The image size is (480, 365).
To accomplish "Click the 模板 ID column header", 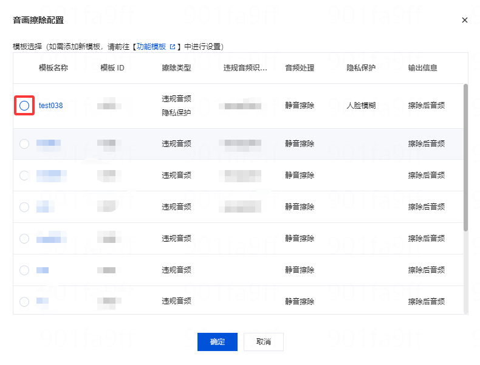I will point(112,68).
